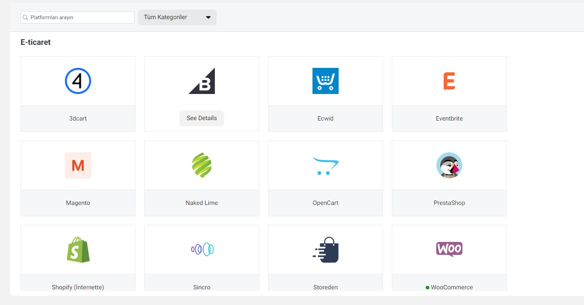
Task: Choose the Sincro platform label
Action: 202,287
